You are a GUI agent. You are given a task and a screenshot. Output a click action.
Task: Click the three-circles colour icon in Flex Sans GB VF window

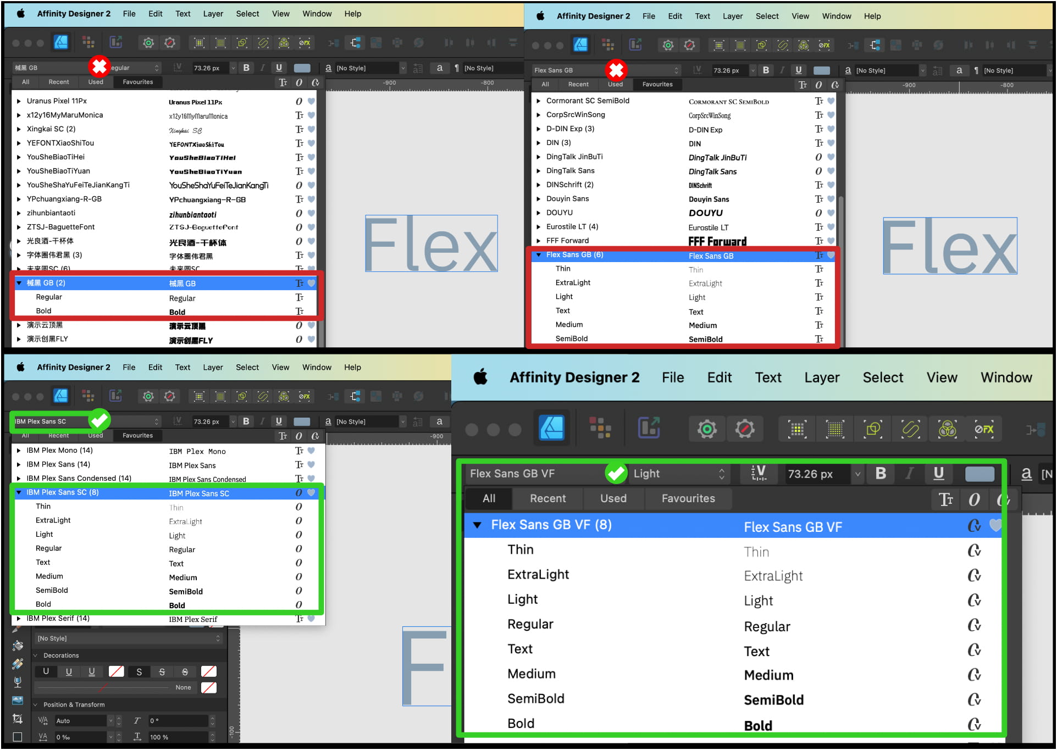point(947,429)
